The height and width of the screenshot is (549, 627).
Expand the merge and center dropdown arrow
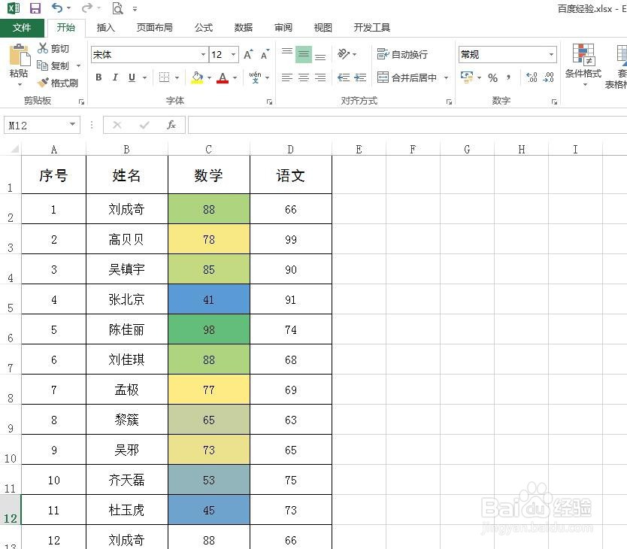pyautogui.click(x=445, y=77)
